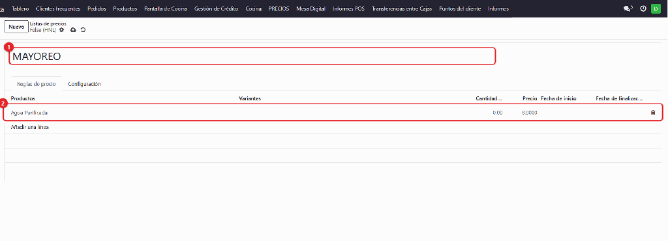Go back to Listas de precios breadcrumb
Viewport: 668px width, 241px height.
point(48,24)
